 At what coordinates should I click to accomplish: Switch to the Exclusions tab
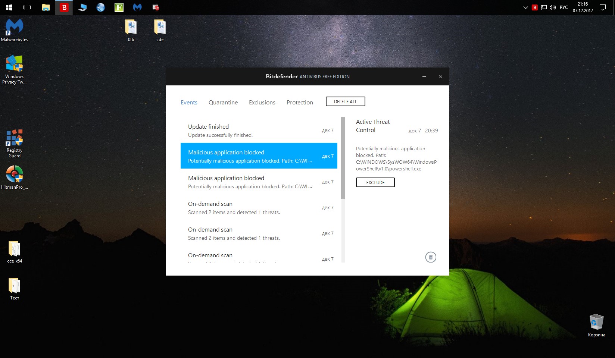[x=262, y=103]
